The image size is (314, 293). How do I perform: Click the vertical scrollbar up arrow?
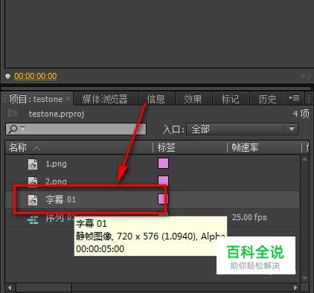tap(305, 159)
